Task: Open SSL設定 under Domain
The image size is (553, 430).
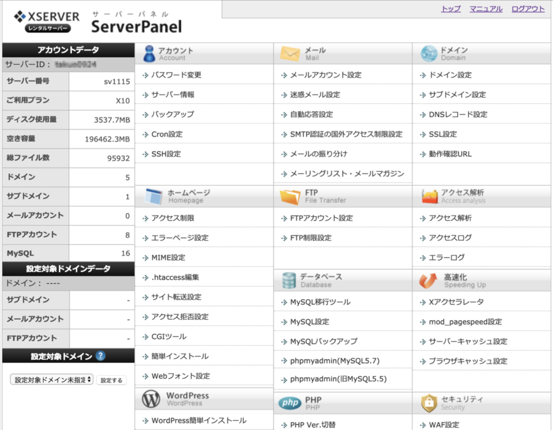Action: point(442,134)
